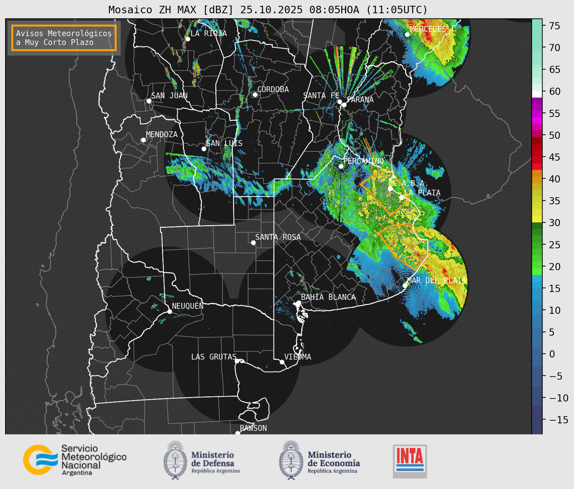Image resolution: width=574 pixels, height=489 pixels.
Task: Click the Mosaico ZH MAX title text
Action: coord(268,10)
